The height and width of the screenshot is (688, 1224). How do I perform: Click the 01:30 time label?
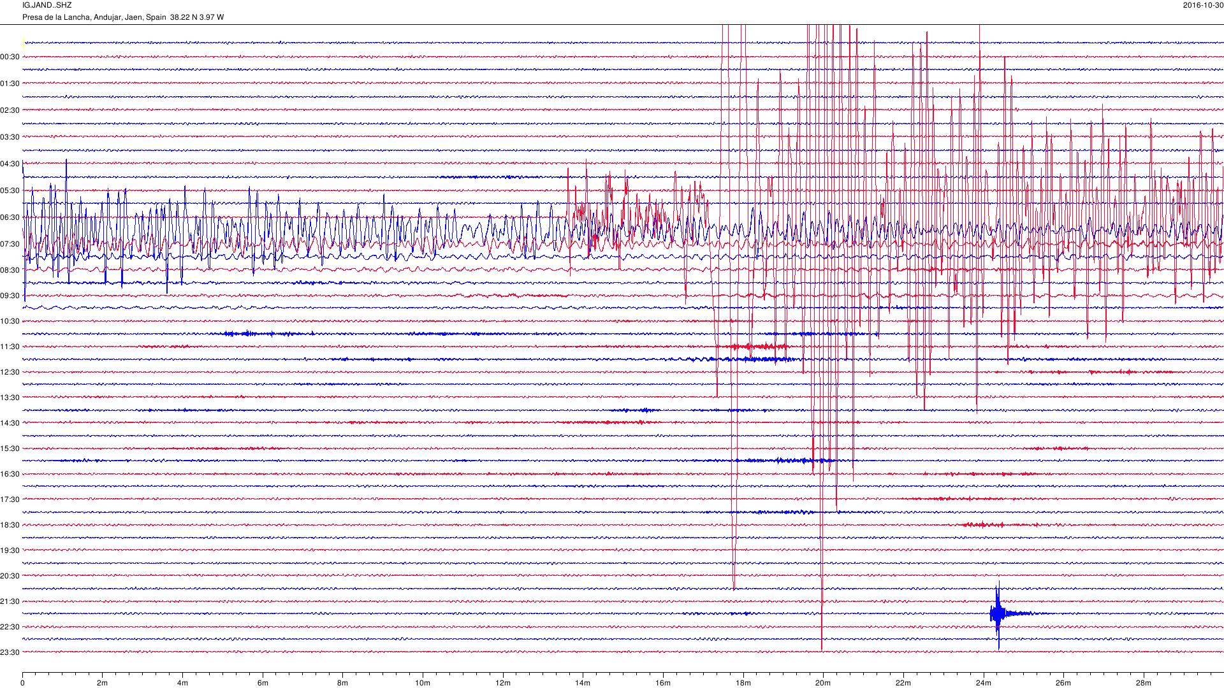pos(10,84)
